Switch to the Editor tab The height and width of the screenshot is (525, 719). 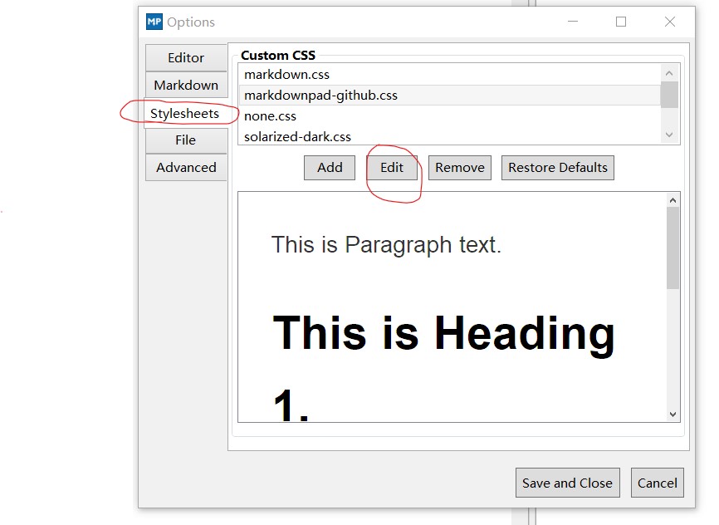coord(185,57)
